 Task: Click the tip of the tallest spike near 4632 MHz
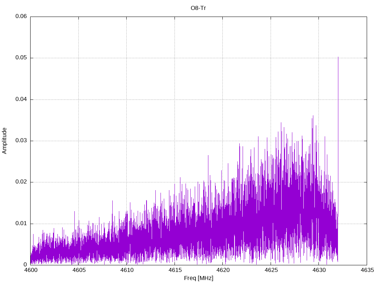pyautogui.click(x=338, y=57)
